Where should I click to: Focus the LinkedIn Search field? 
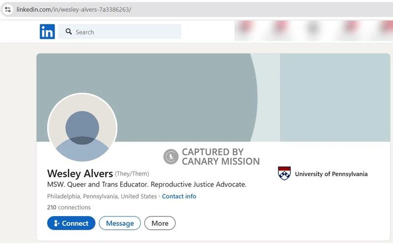tap(120, 31)
